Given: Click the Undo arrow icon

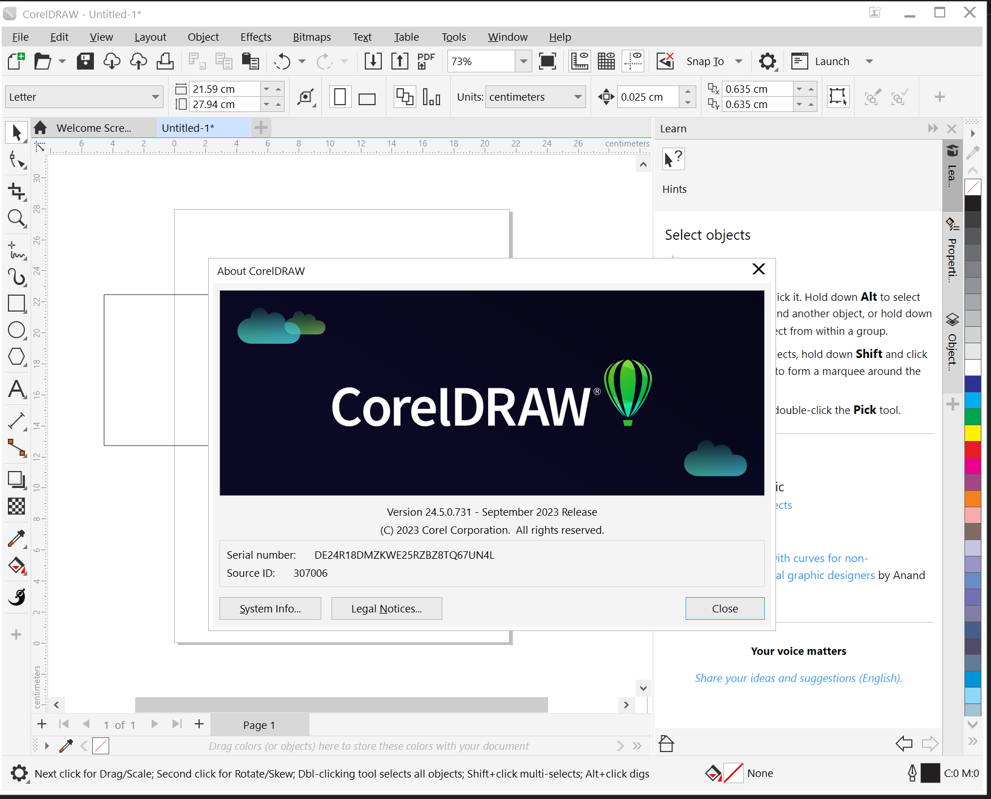Looking at the screenshot, I should pos(282,61).
